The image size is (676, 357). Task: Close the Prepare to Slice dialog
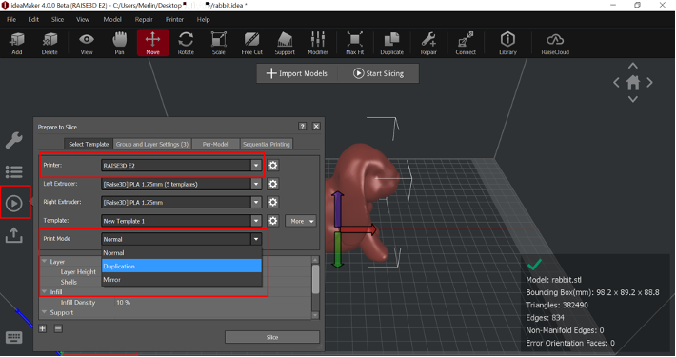tap(316, 126)
